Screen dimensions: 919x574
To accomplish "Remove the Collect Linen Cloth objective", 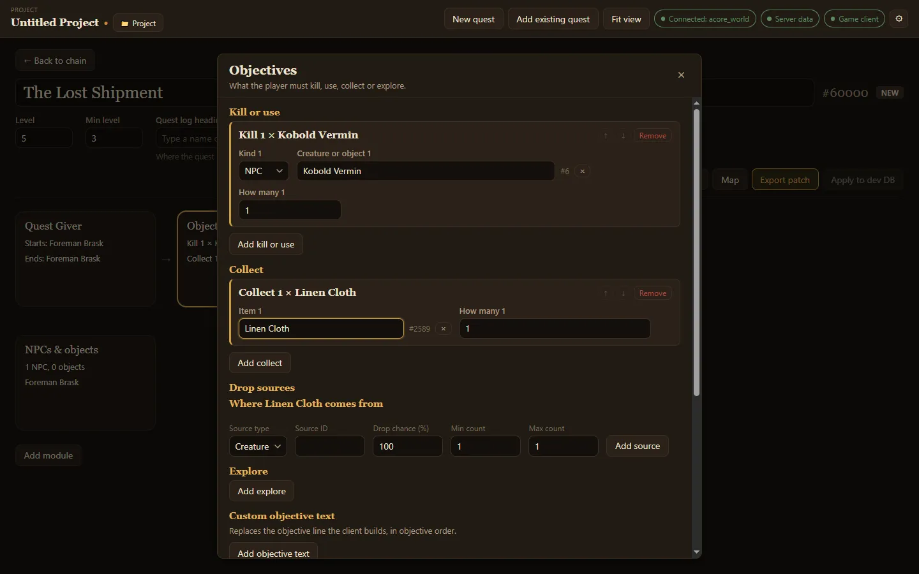I will pos(652,293).
